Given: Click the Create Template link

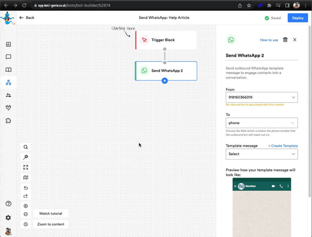Looking at the screenshot, I should tap(283, 146).
